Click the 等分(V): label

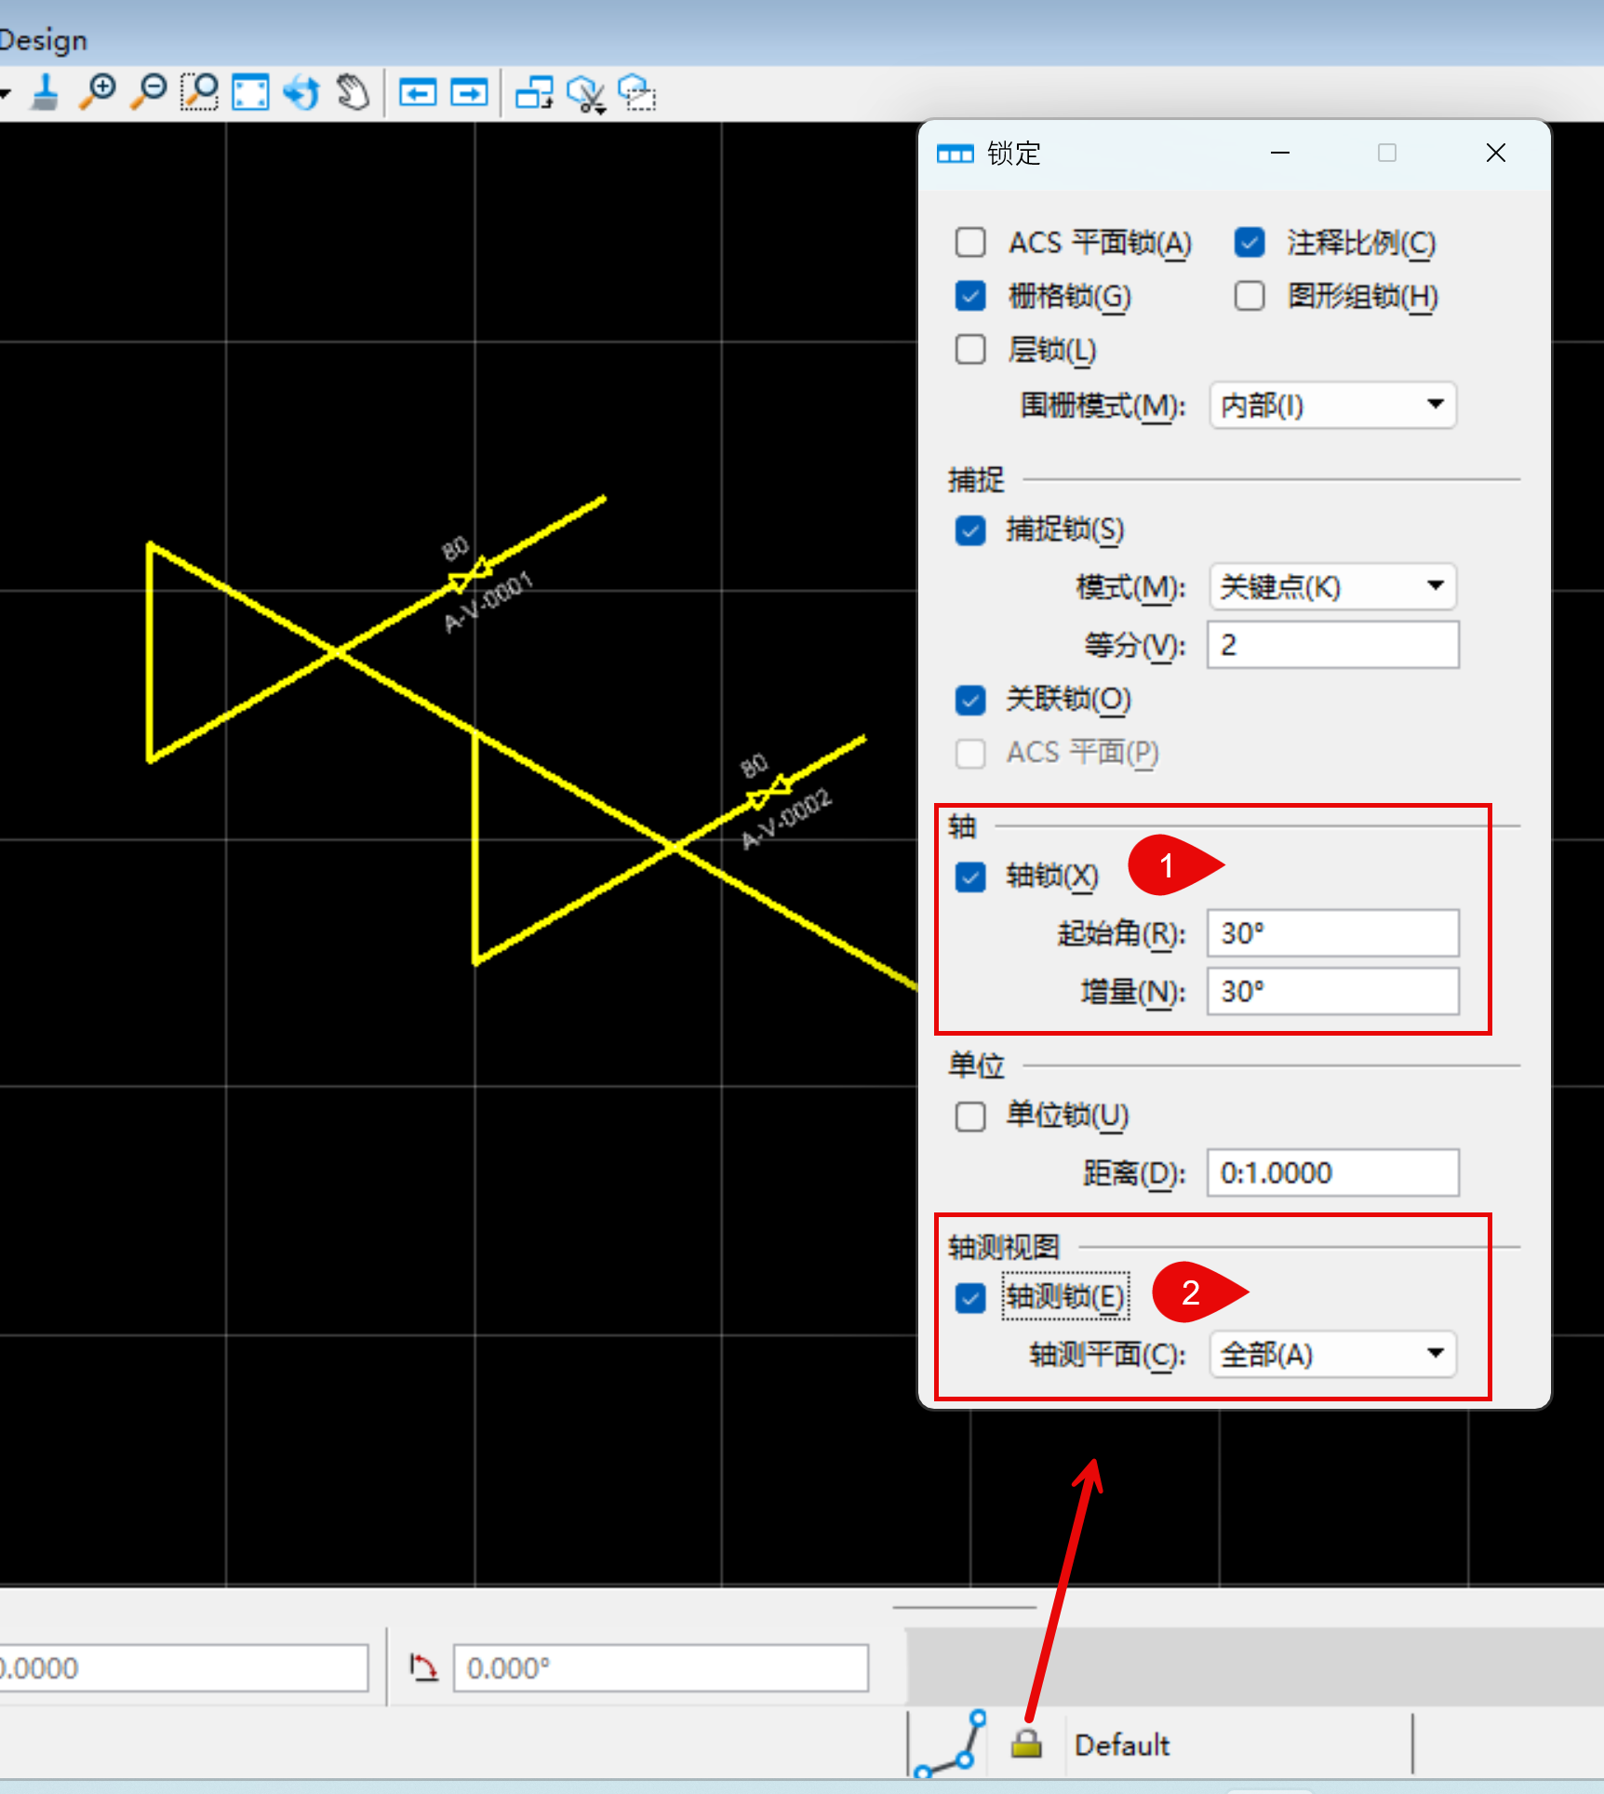[x=1135, y=646]
